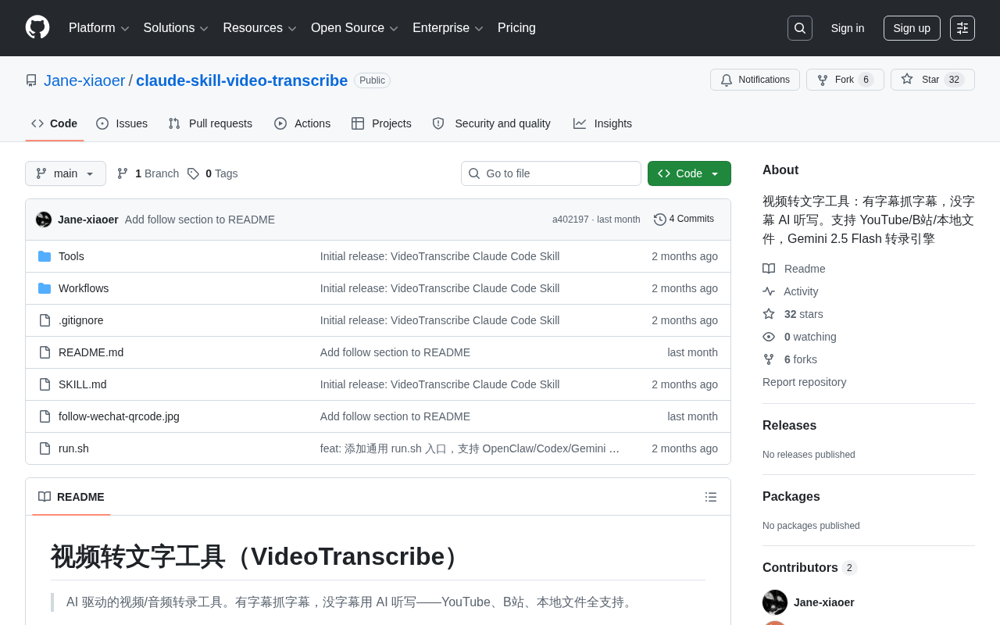Star the claude-skill-video-transcribe repository
This screenshot has height=625, width=1000.
click(x=932, y=80)
